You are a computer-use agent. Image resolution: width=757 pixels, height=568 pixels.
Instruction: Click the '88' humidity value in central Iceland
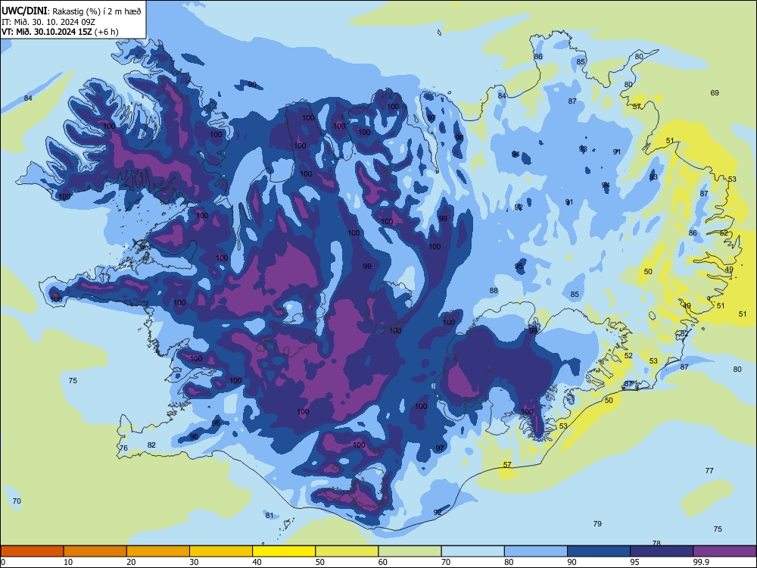(x=494, y=291)
